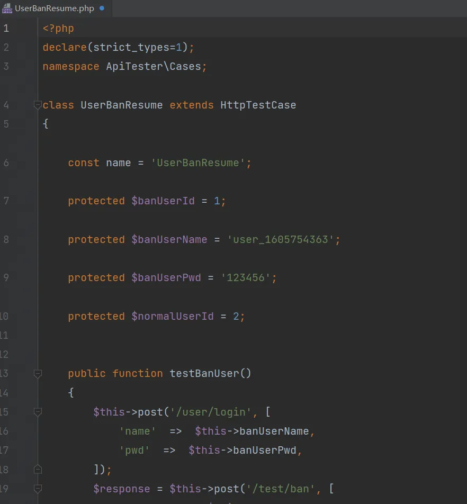Click line number 1 in the gutter
The width and height of the screenshot is (467, 504).
pyautogui.click(x=6, y=29)
